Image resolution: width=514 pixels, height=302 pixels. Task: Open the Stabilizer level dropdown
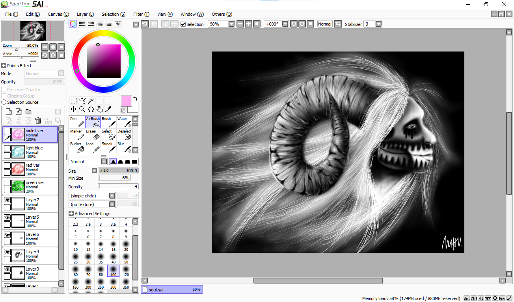pyautogui.click(x=378, y=24)
